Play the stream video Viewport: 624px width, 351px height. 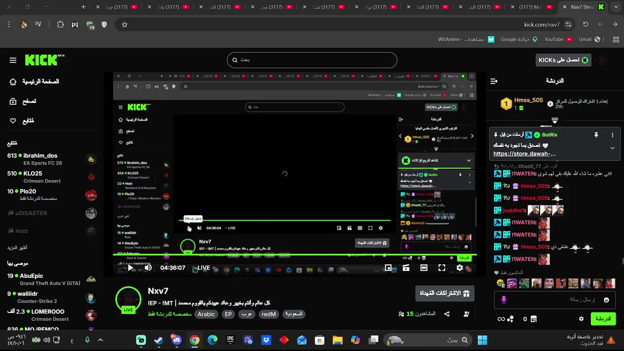[131, 268]
